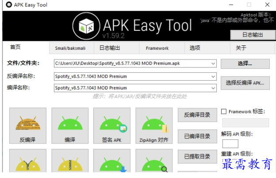Expand the 编译名称 dropdown arrow

click(x=213, y=88)
